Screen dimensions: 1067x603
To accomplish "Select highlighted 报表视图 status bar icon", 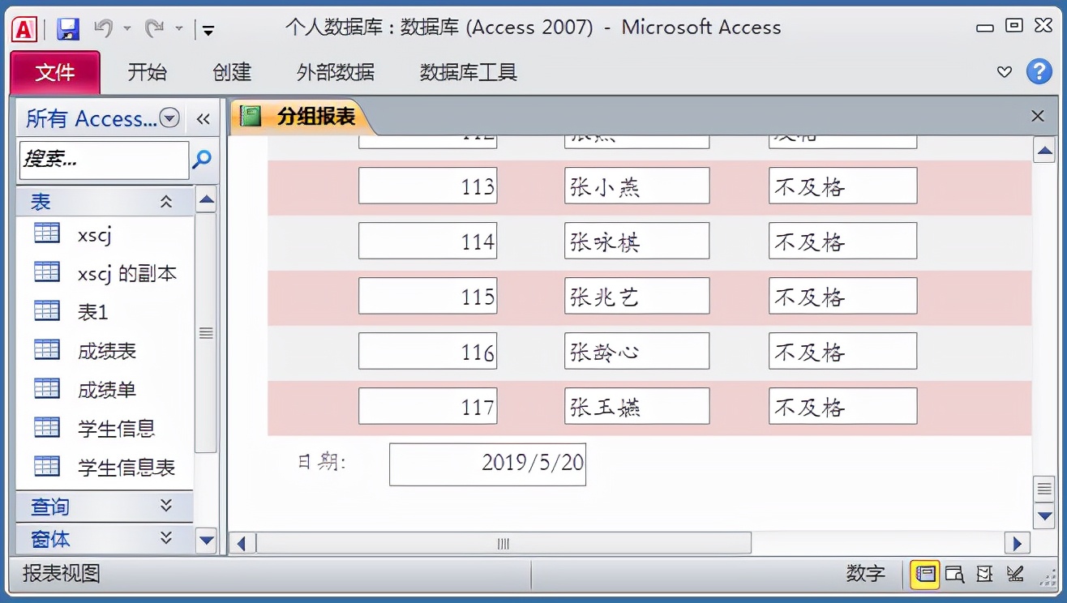I will click(924, 574).
